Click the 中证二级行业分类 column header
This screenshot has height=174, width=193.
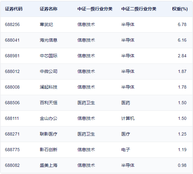click(x=139, y=9)
